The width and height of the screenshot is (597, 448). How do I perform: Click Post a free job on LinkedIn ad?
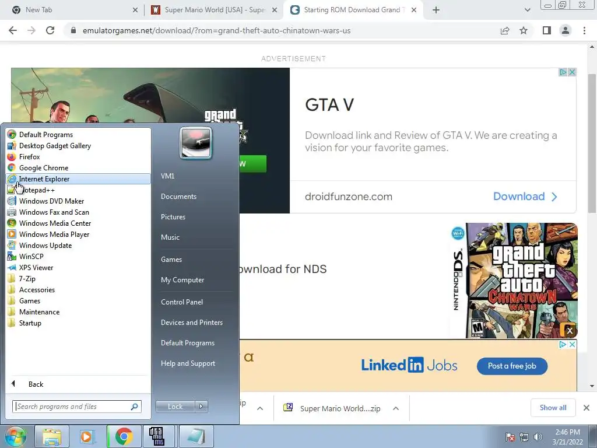click(x=512, y=366)
